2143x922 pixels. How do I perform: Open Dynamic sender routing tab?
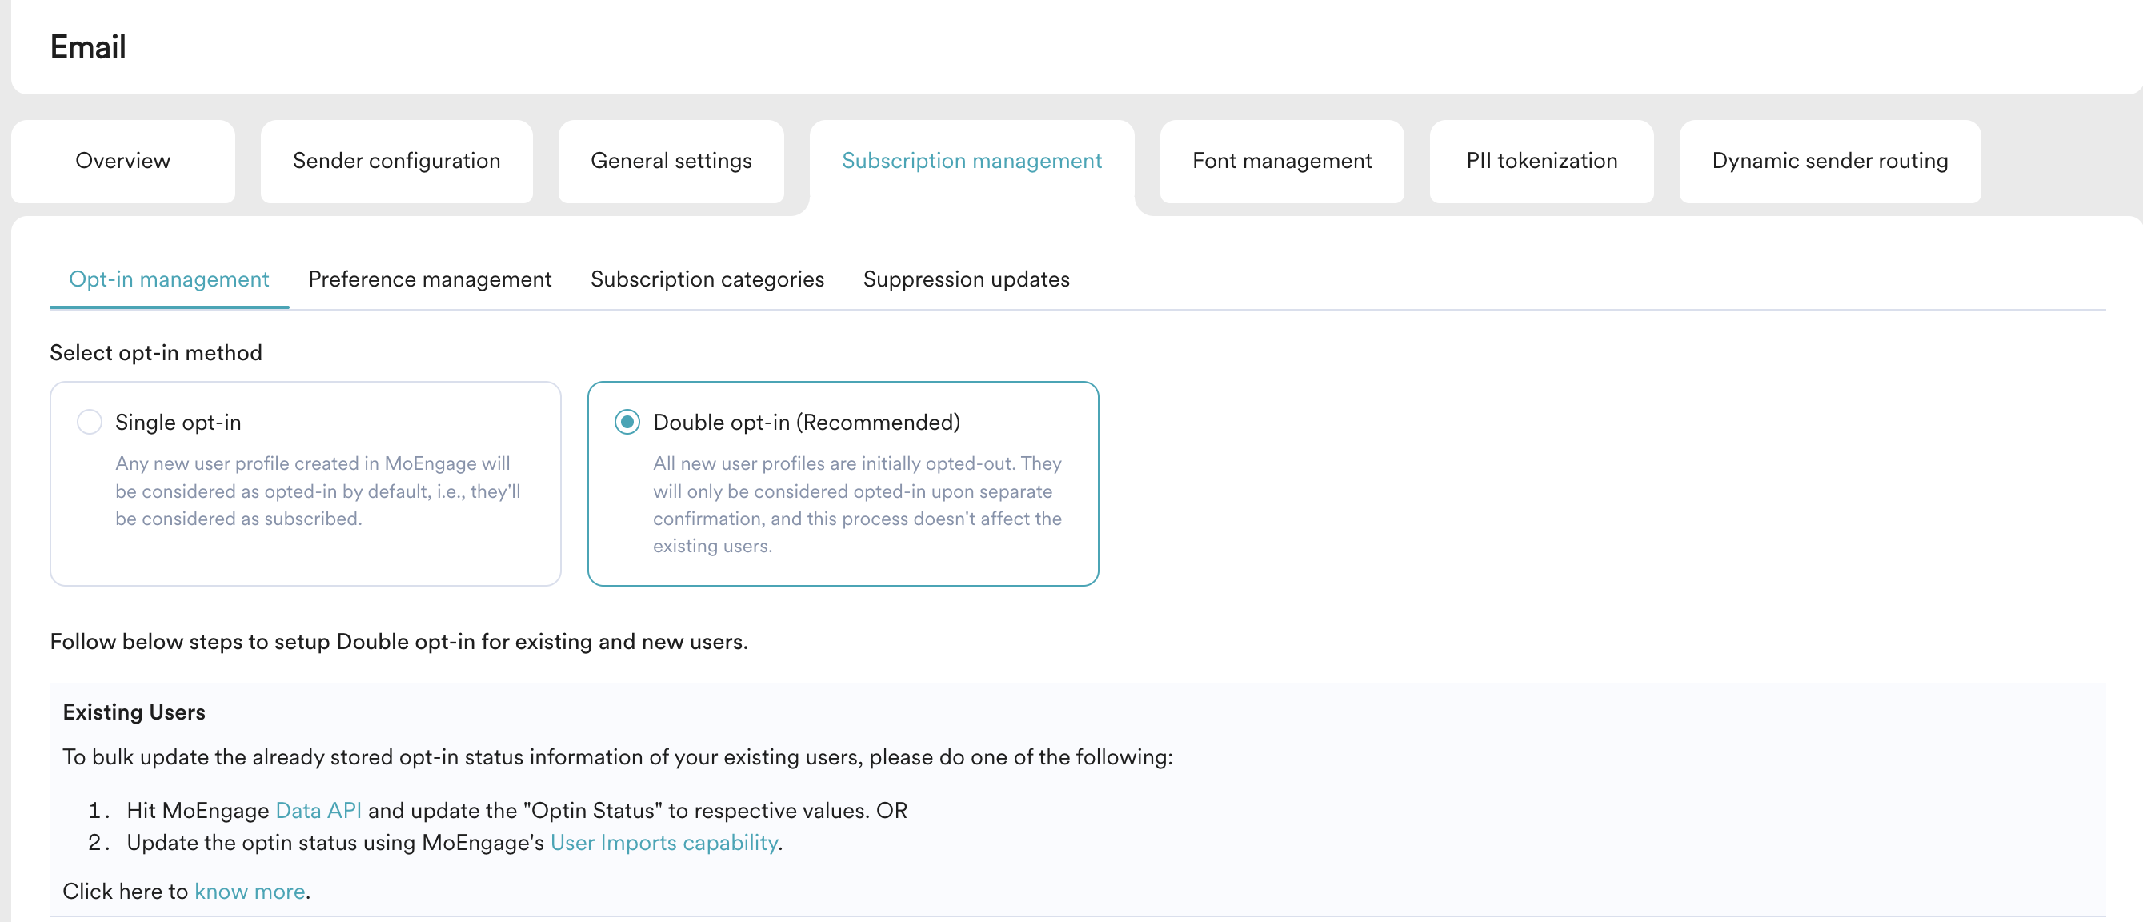(1829, 161)
